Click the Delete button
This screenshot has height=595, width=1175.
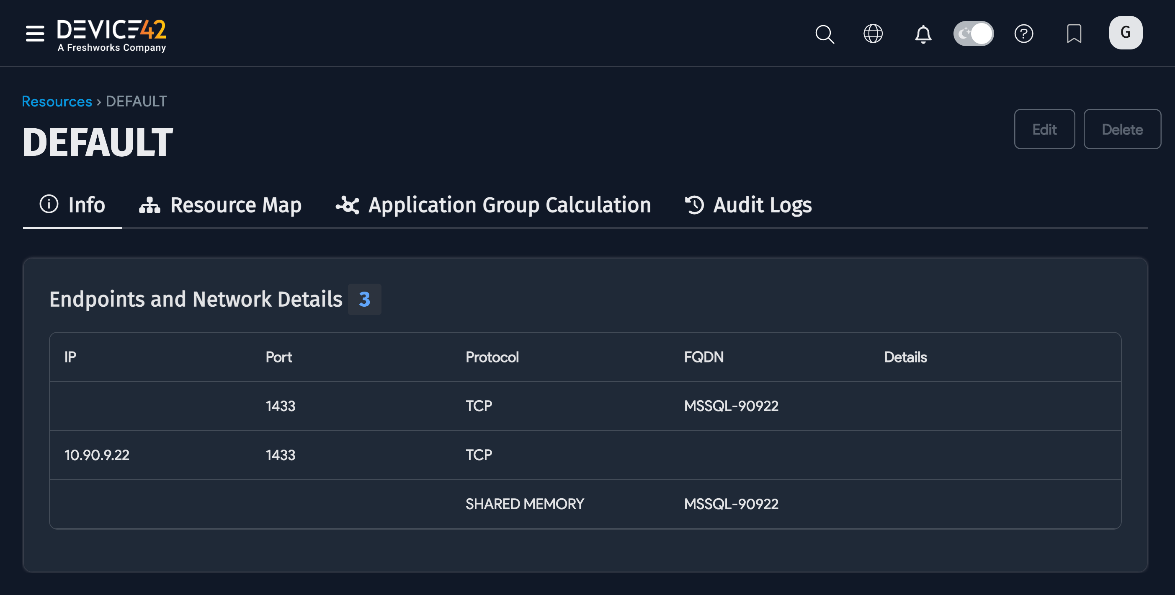click(1123, 129)
